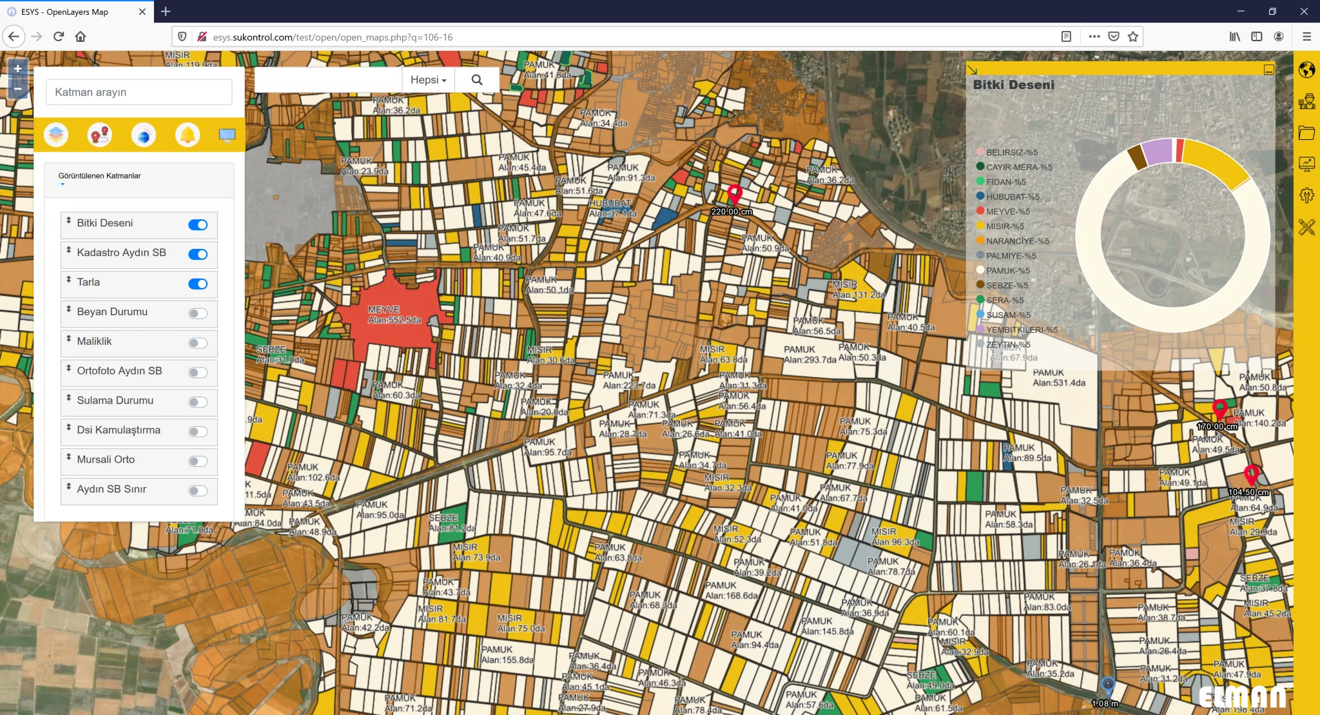The width and height of the screenshot is (1320, 715).
Task: Turn on Sulama Durumu layer
Action: pyautogui.click(x=198, y=402)
